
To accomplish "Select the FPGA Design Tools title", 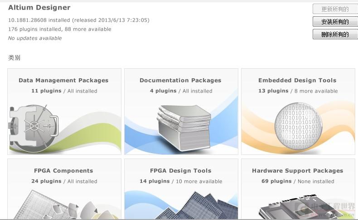I will pos(181,171).
